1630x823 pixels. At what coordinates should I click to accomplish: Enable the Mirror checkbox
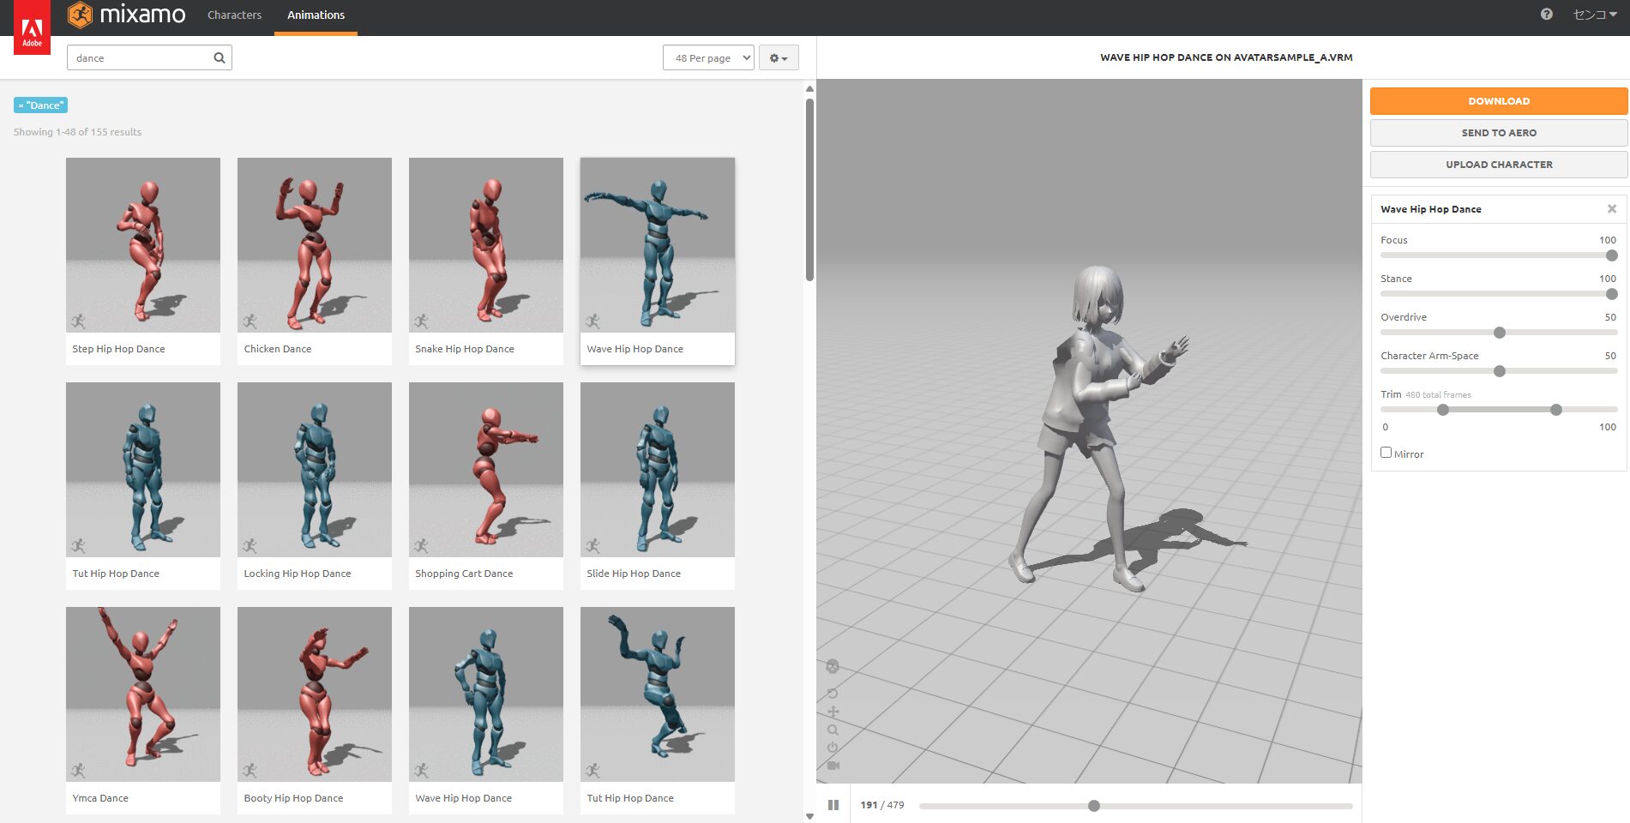(1386, 452)
